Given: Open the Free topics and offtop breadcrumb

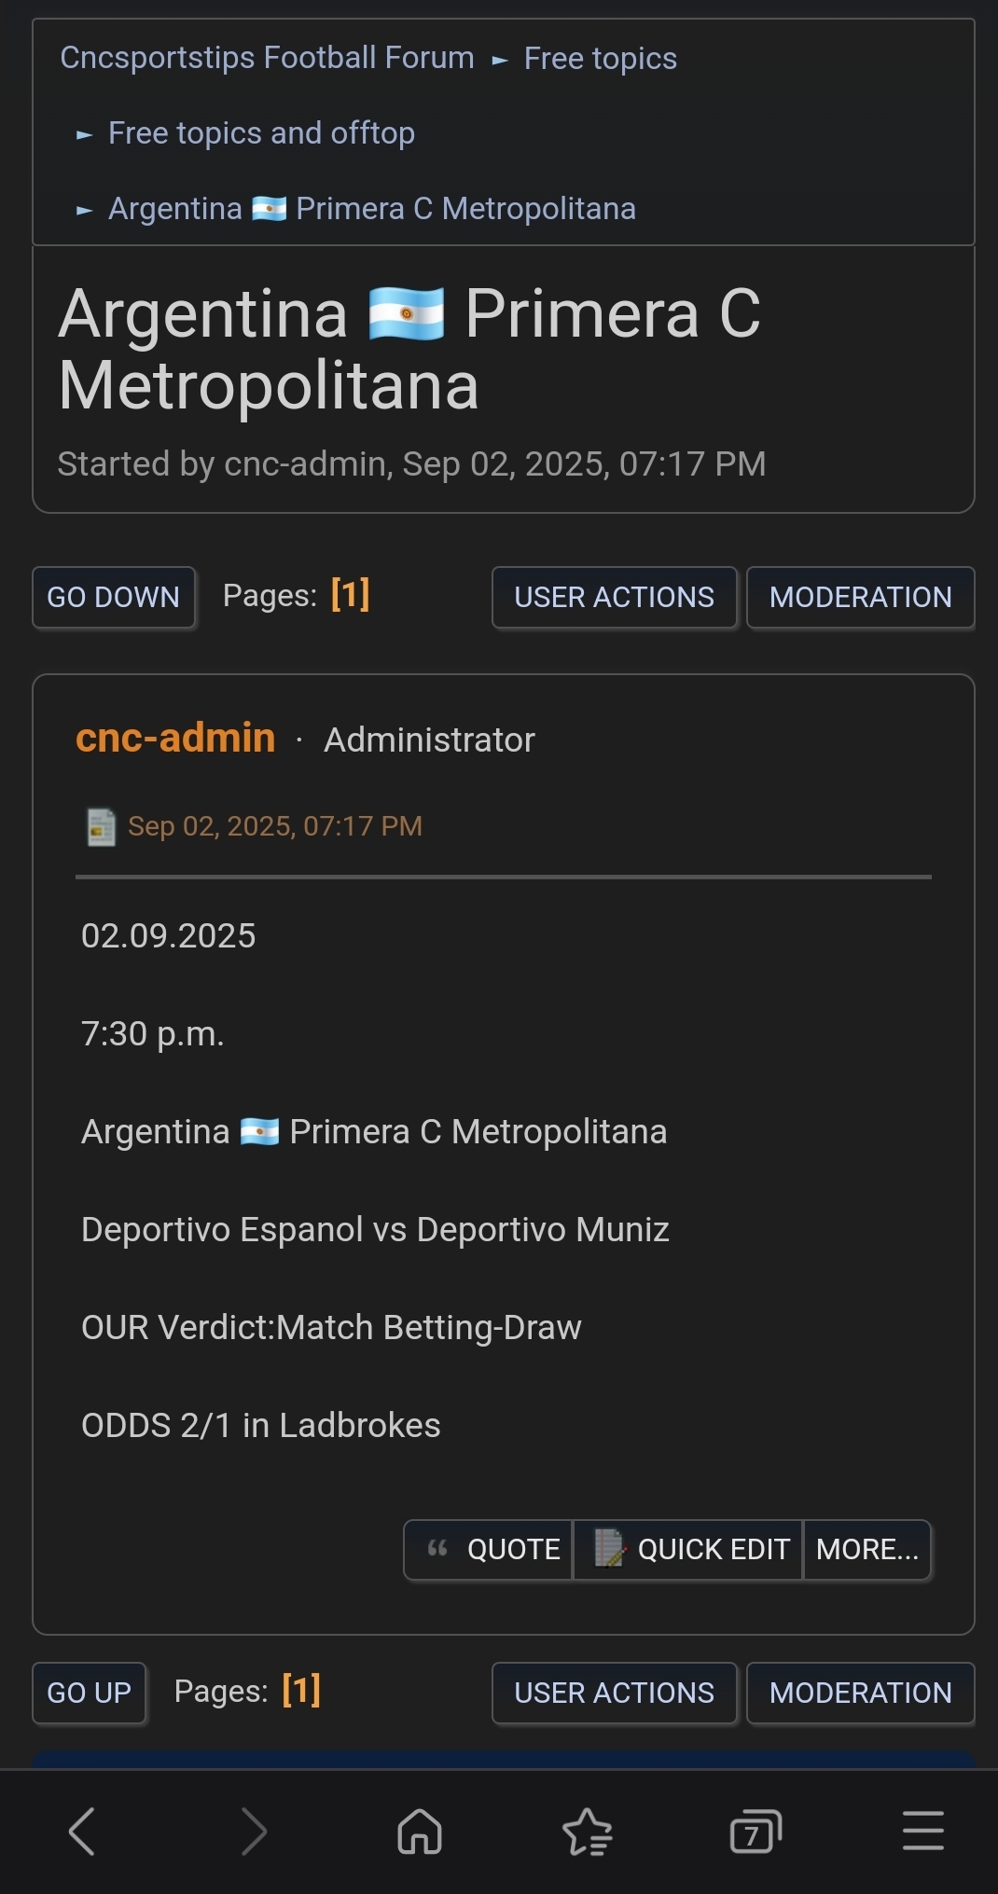Looking at the screenshot, I should tap(261, 133).
